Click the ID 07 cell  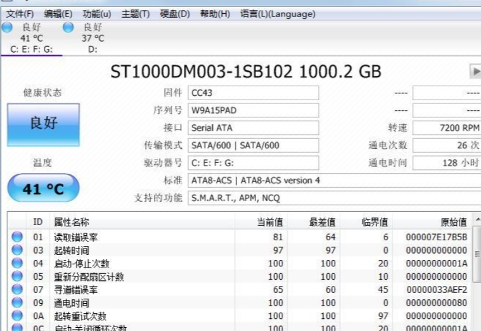coord(38,290)
